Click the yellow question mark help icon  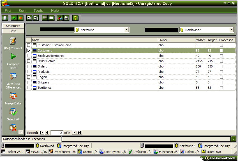click(x=75, y=18)
